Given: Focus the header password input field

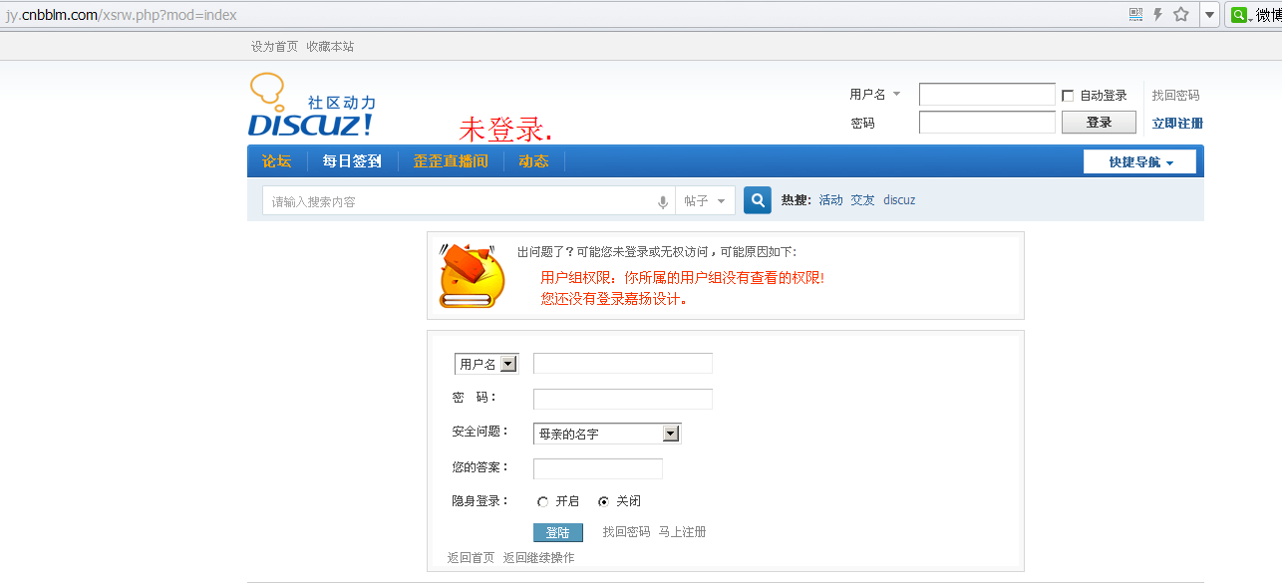Looking at the screenshot, I should (987, 123).
